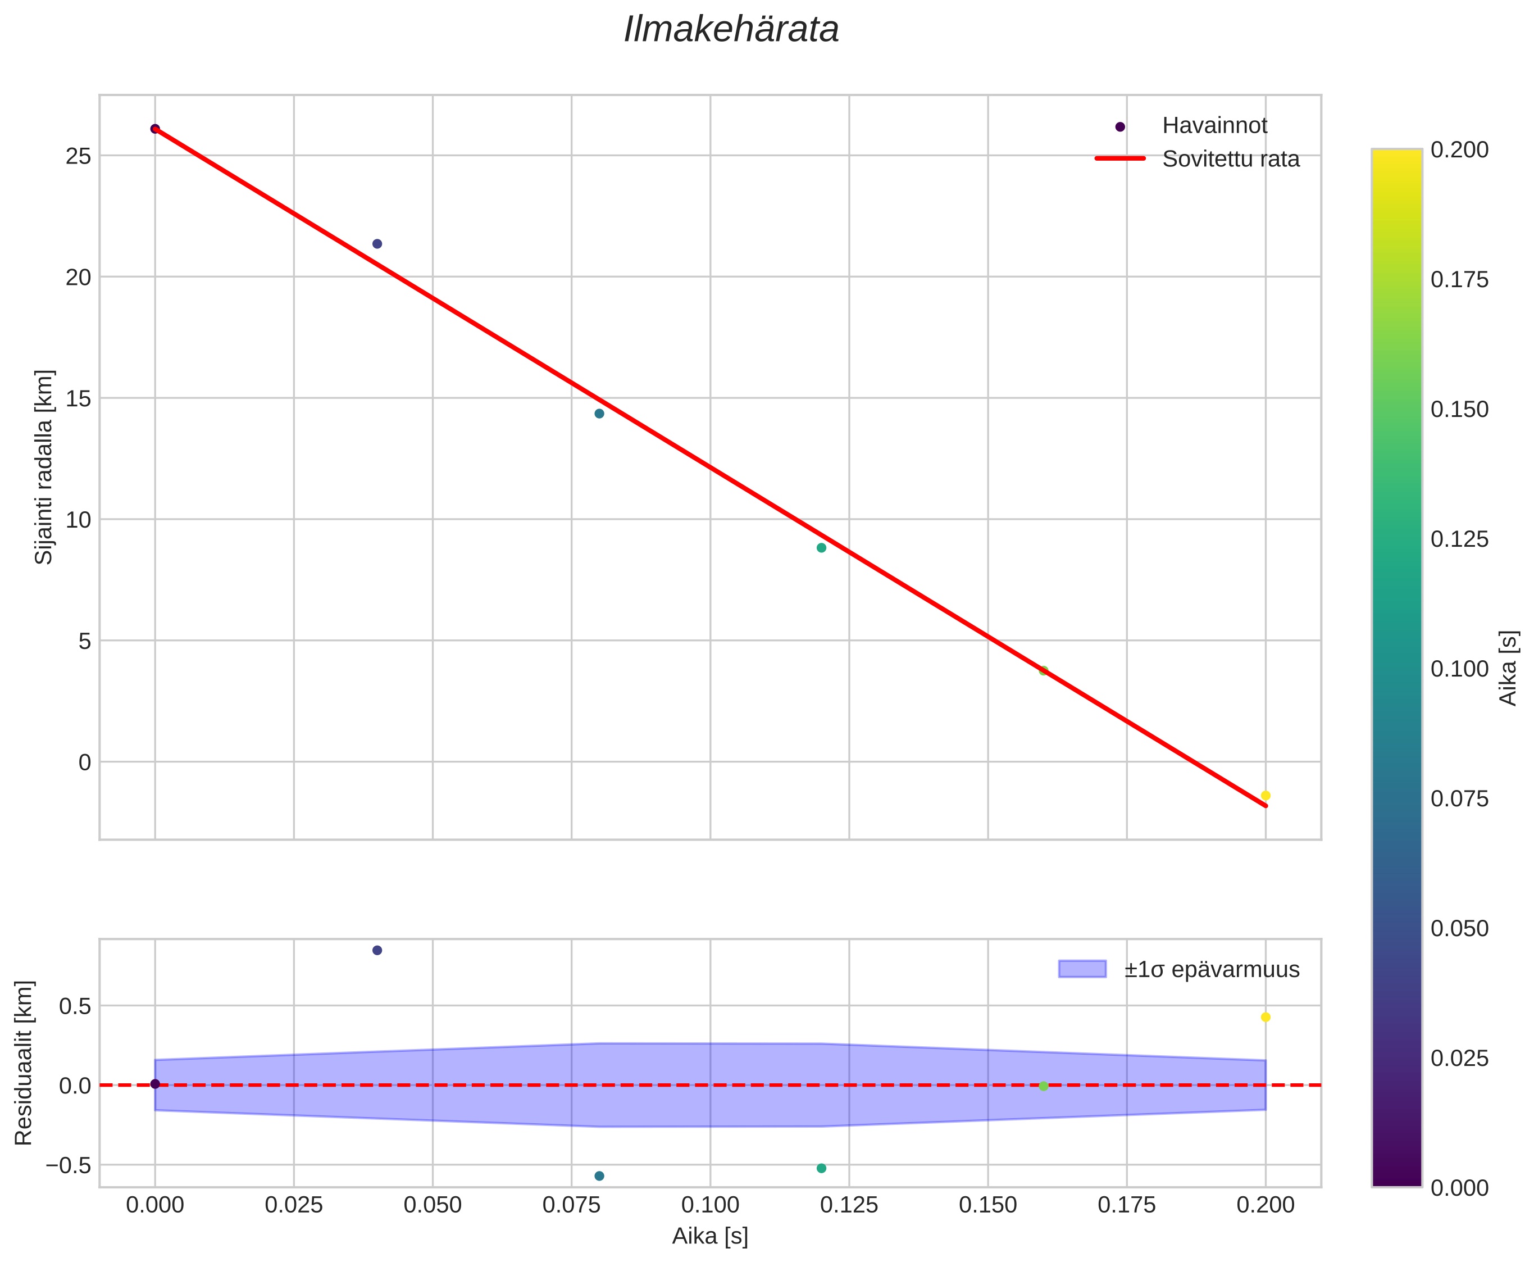Click the red Sovitettu rata legend line
The width and height of the screenshot is (1534, 1262).
(x=1120, y=158)
